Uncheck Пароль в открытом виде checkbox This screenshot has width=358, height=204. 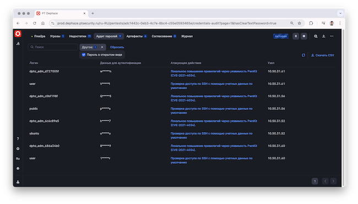tap(84, 54)
